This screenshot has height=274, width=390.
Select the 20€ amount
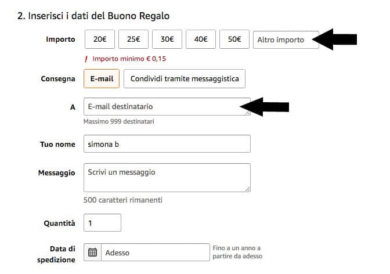(x=100, y=39)
